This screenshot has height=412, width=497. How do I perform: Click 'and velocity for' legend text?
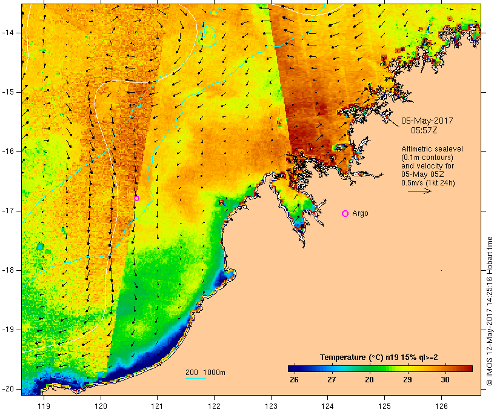point(427,166)
